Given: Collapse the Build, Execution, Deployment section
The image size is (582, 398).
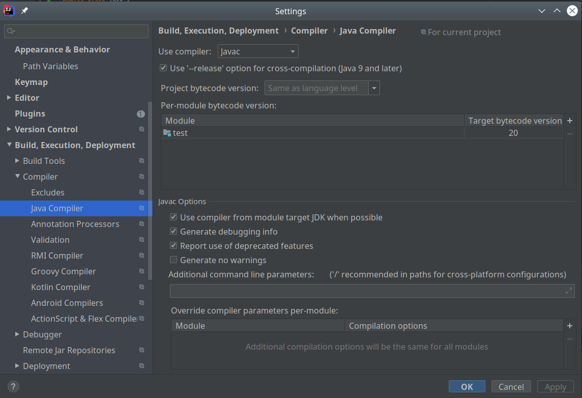Looking at the screenshot, I should (9, 145).
